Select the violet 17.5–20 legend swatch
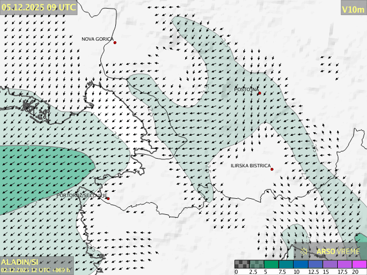The width and height of the screenshot is (367, 275). tap(344, 264)
